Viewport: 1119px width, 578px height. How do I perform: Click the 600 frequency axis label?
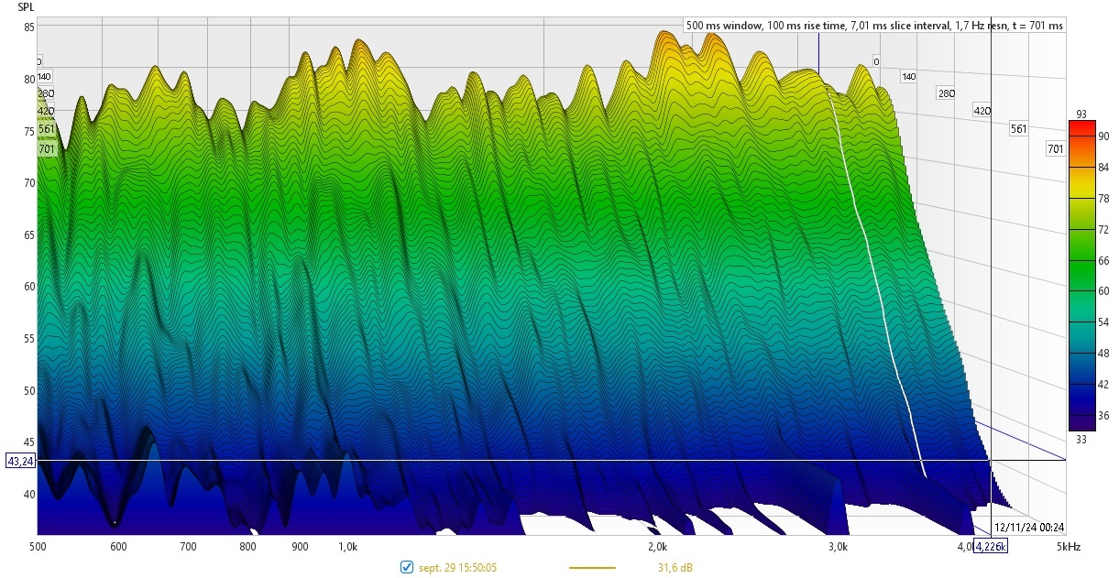pos(118,547)
